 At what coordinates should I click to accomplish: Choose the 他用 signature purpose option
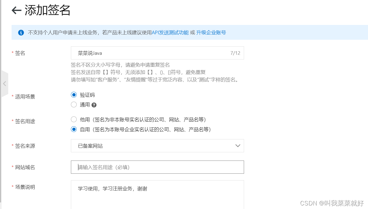[x=74, y=119]
